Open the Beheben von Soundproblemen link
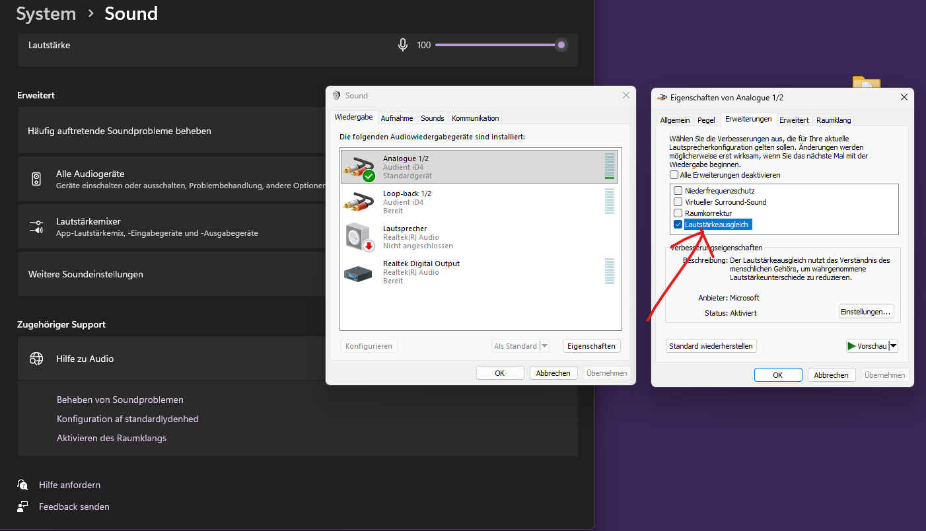This screenshot has height=531, width=926. coord(120,400)
